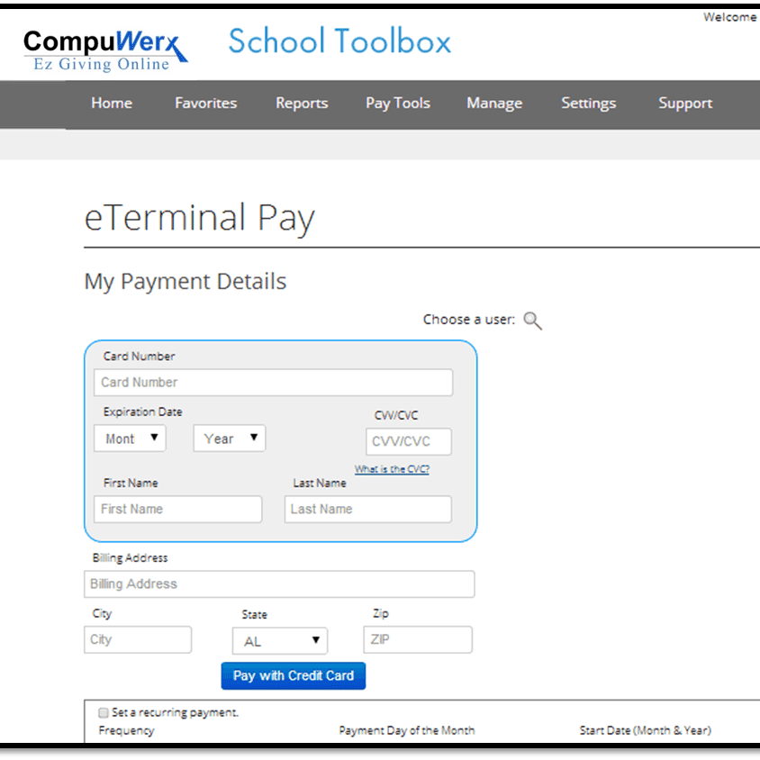Go to the Home menu item

(x=111, y=104)
